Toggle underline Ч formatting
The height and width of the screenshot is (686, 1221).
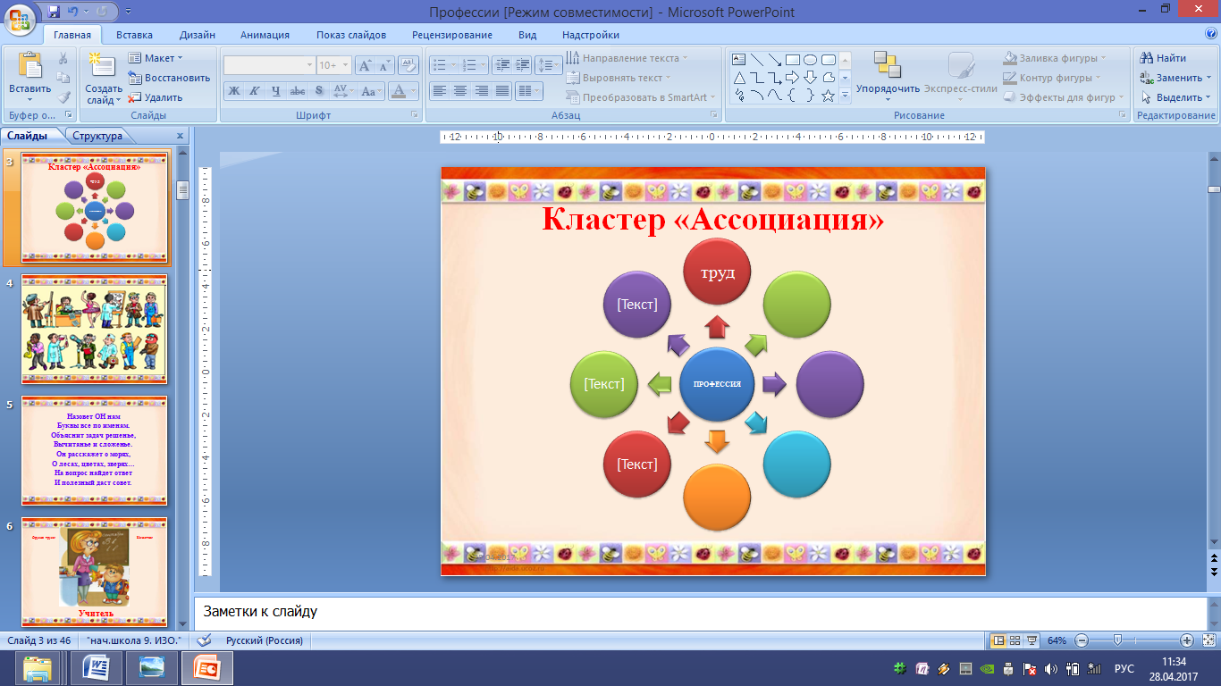point(275,90)
